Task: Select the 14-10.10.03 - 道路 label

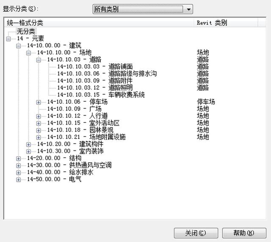Action: click(75, 59)
